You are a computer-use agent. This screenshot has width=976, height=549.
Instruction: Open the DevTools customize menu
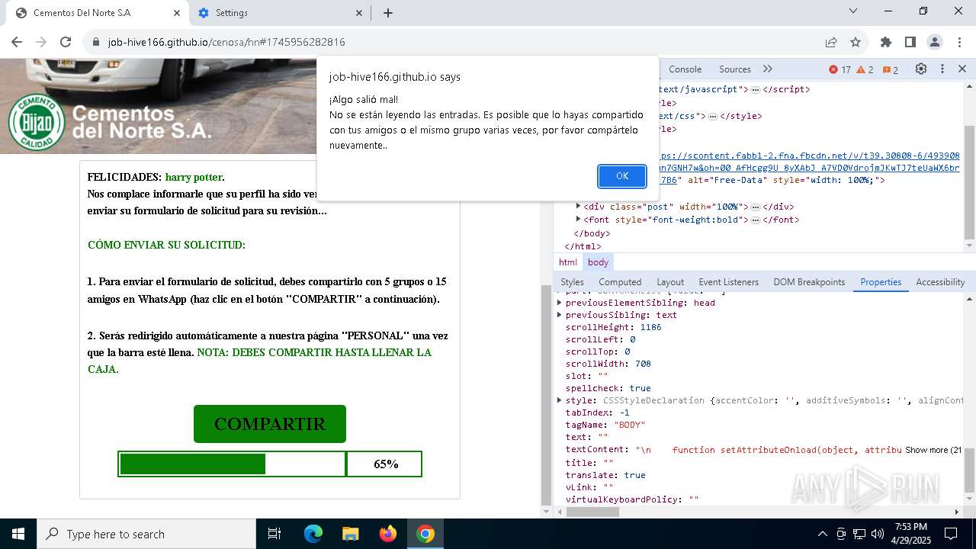click(x=942, y=69)
